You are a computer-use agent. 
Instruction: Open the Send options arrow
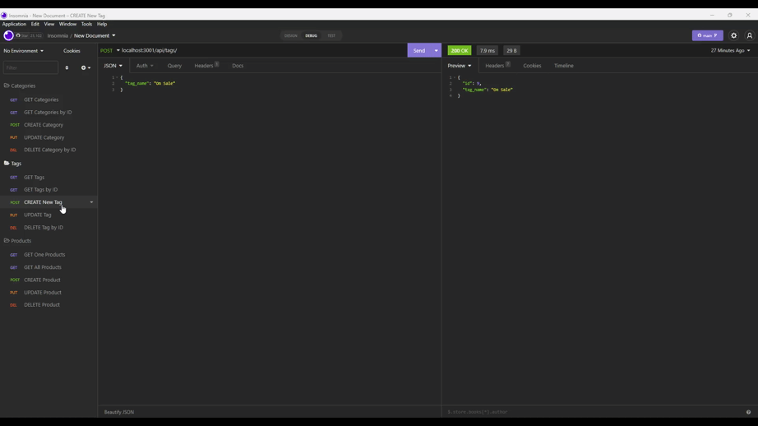pos(436,50)
